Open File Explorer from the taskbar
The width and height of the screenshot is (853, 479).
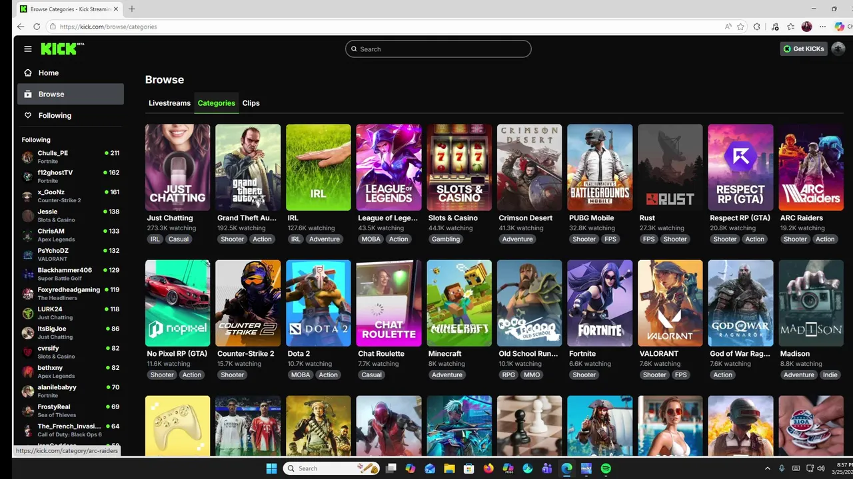tap(449, 468)
